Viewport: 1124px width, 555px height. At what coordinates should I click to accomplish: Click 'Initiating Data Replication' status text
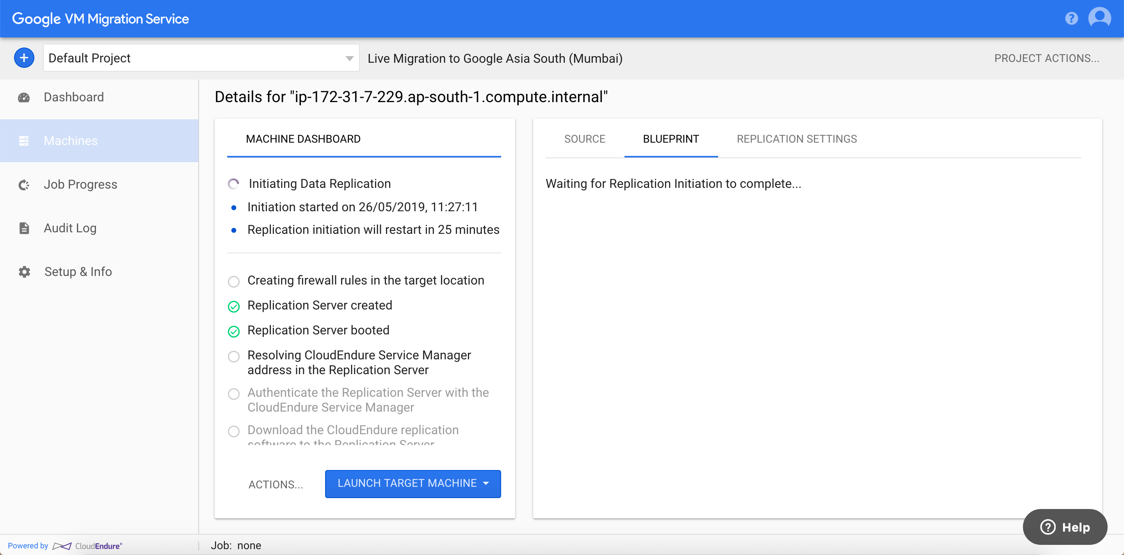pos(319,184)
